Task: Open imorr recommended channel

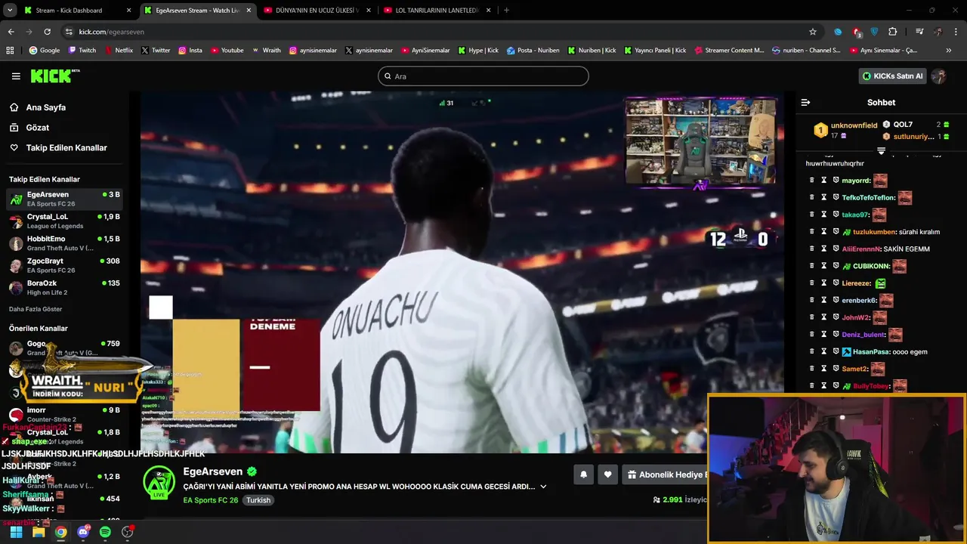Action: [64, 415]
